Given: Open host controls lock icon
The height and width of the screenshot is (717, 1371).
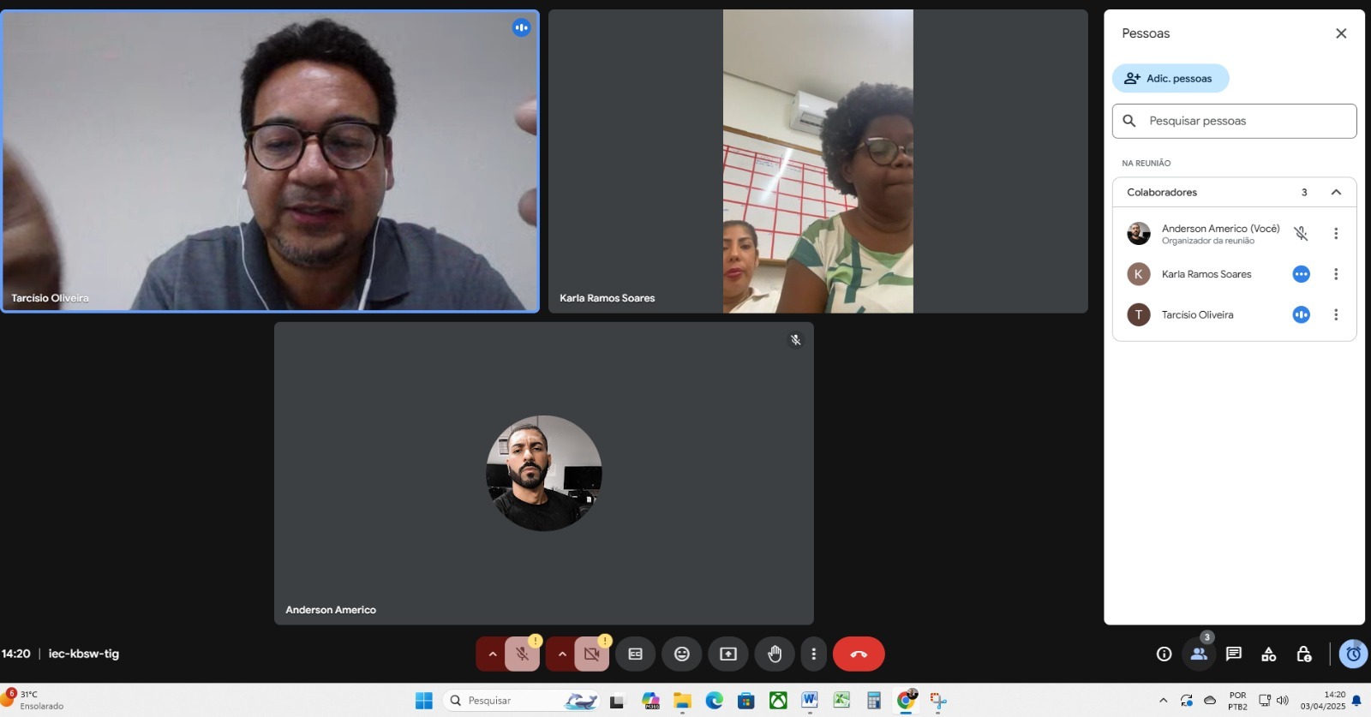Looking at the screenshot, I should coord(1304,654).
